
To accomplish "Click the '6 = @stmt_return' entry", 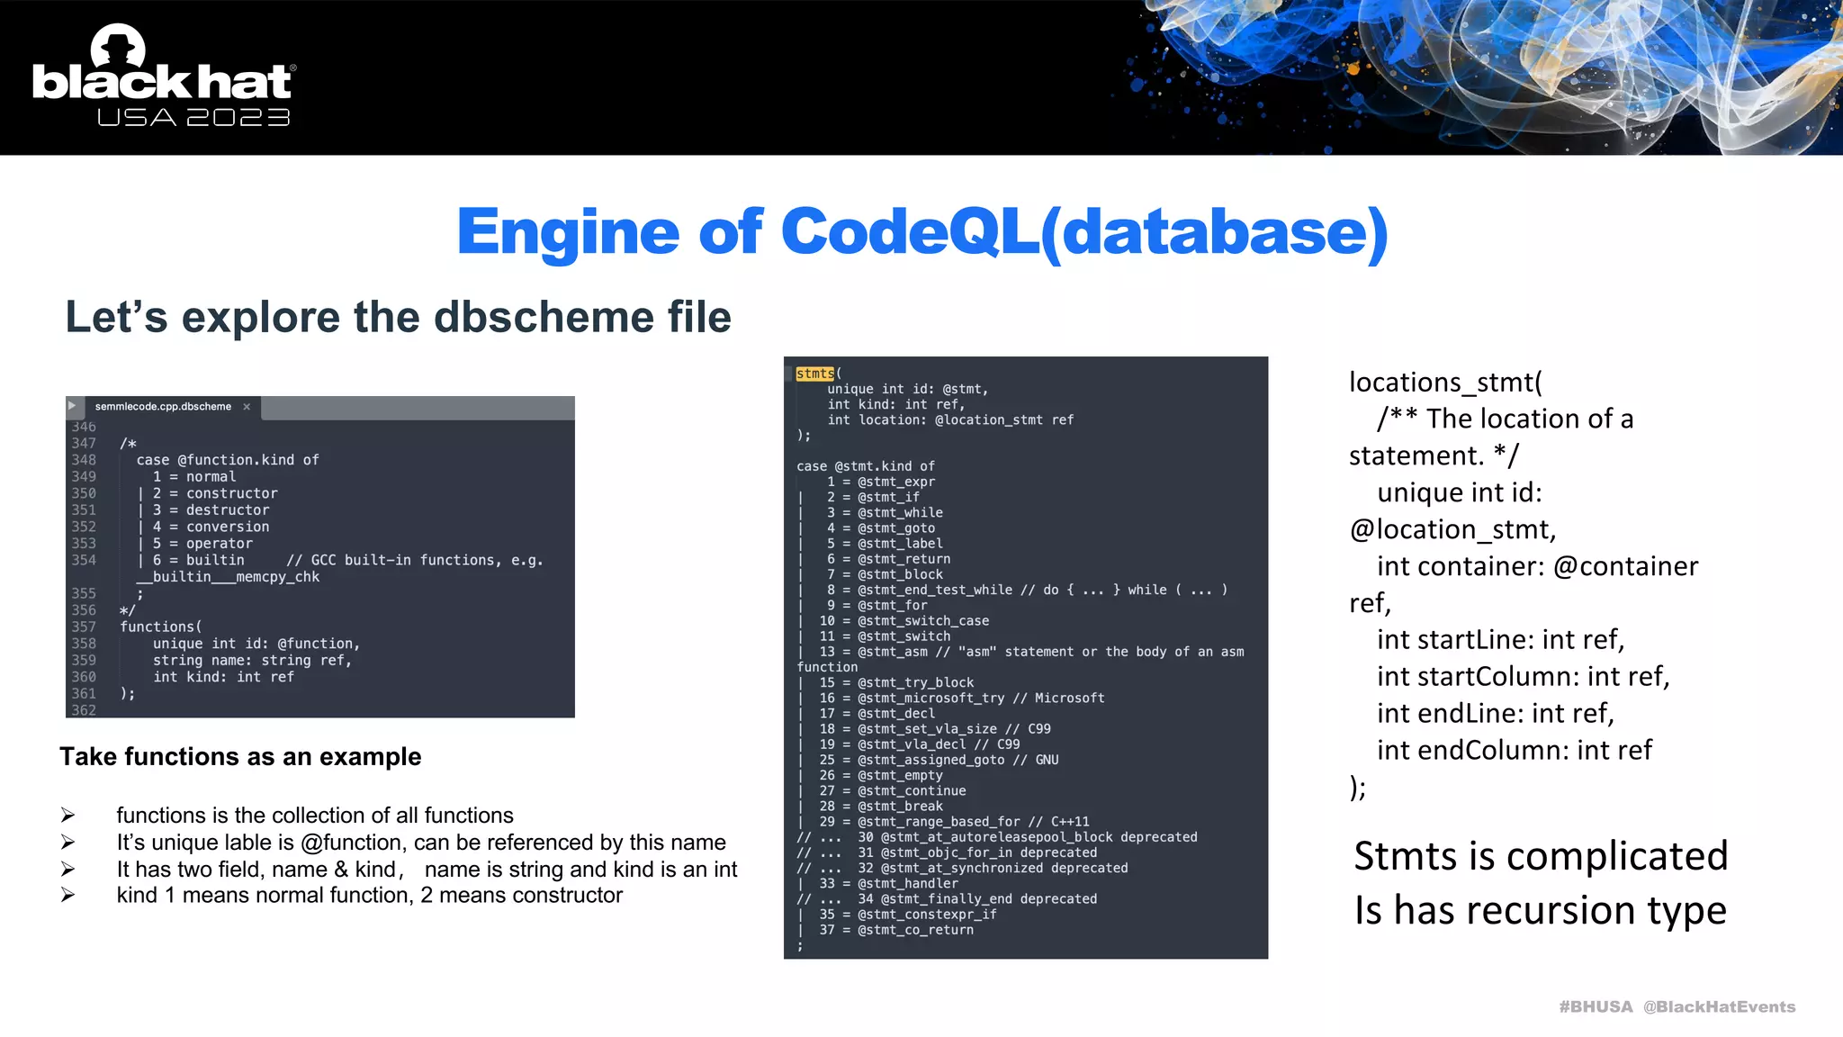I will 888,559.
